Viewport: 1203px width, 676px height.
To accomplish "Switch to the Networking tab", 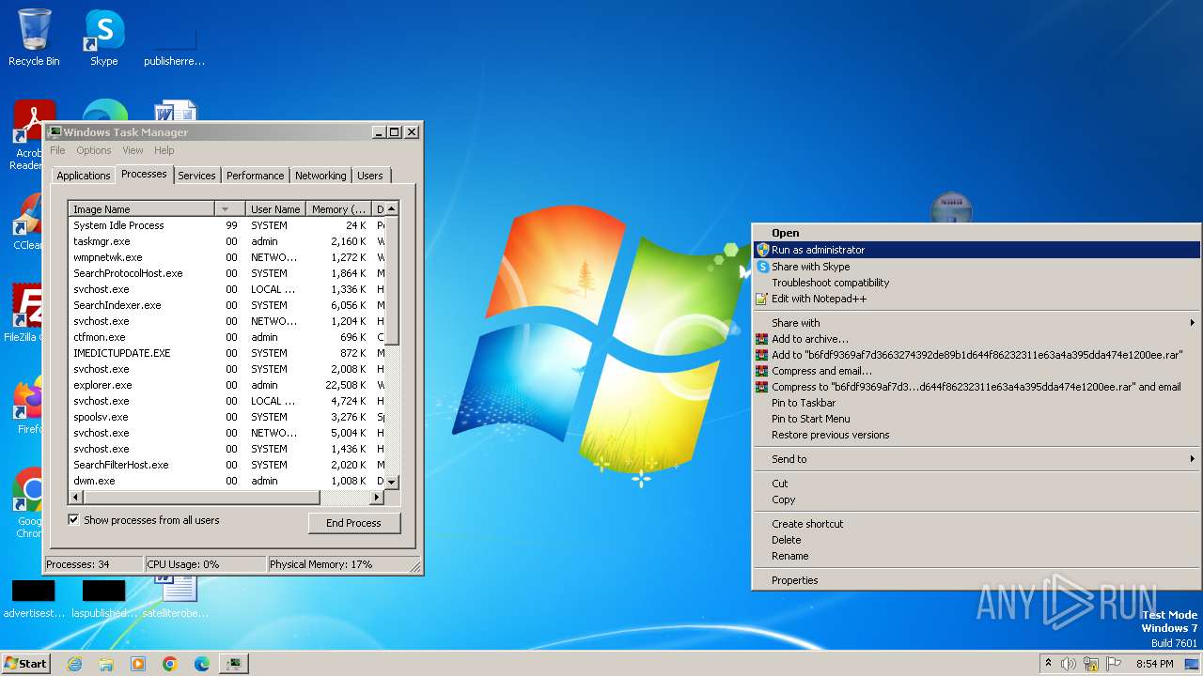I will 320,176.
